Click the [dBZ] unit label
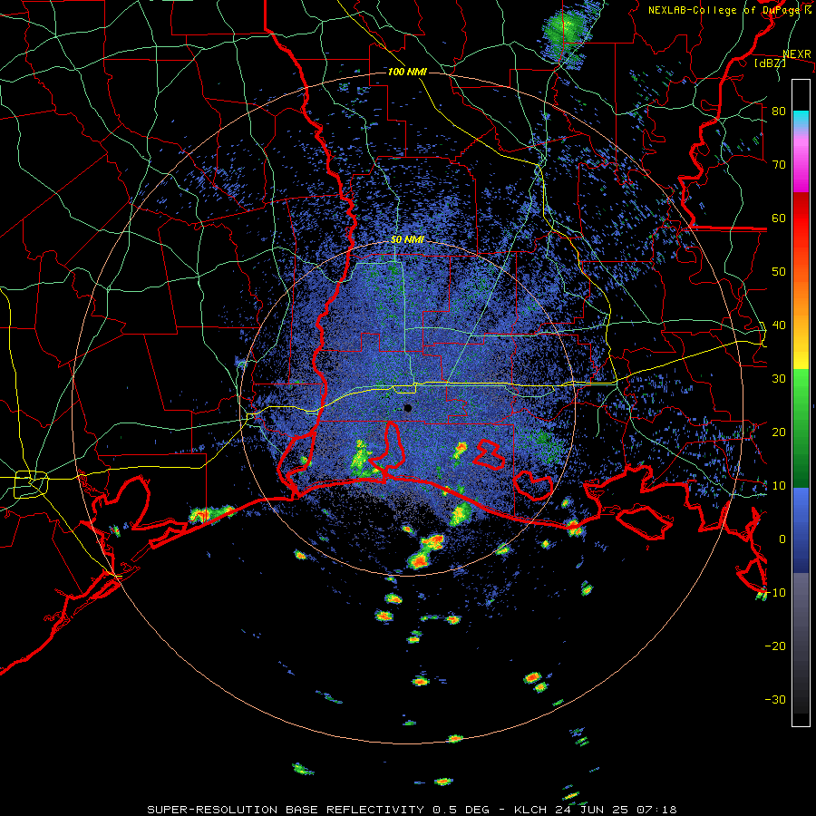Viewport: 816px width, 816px height. 770,63
